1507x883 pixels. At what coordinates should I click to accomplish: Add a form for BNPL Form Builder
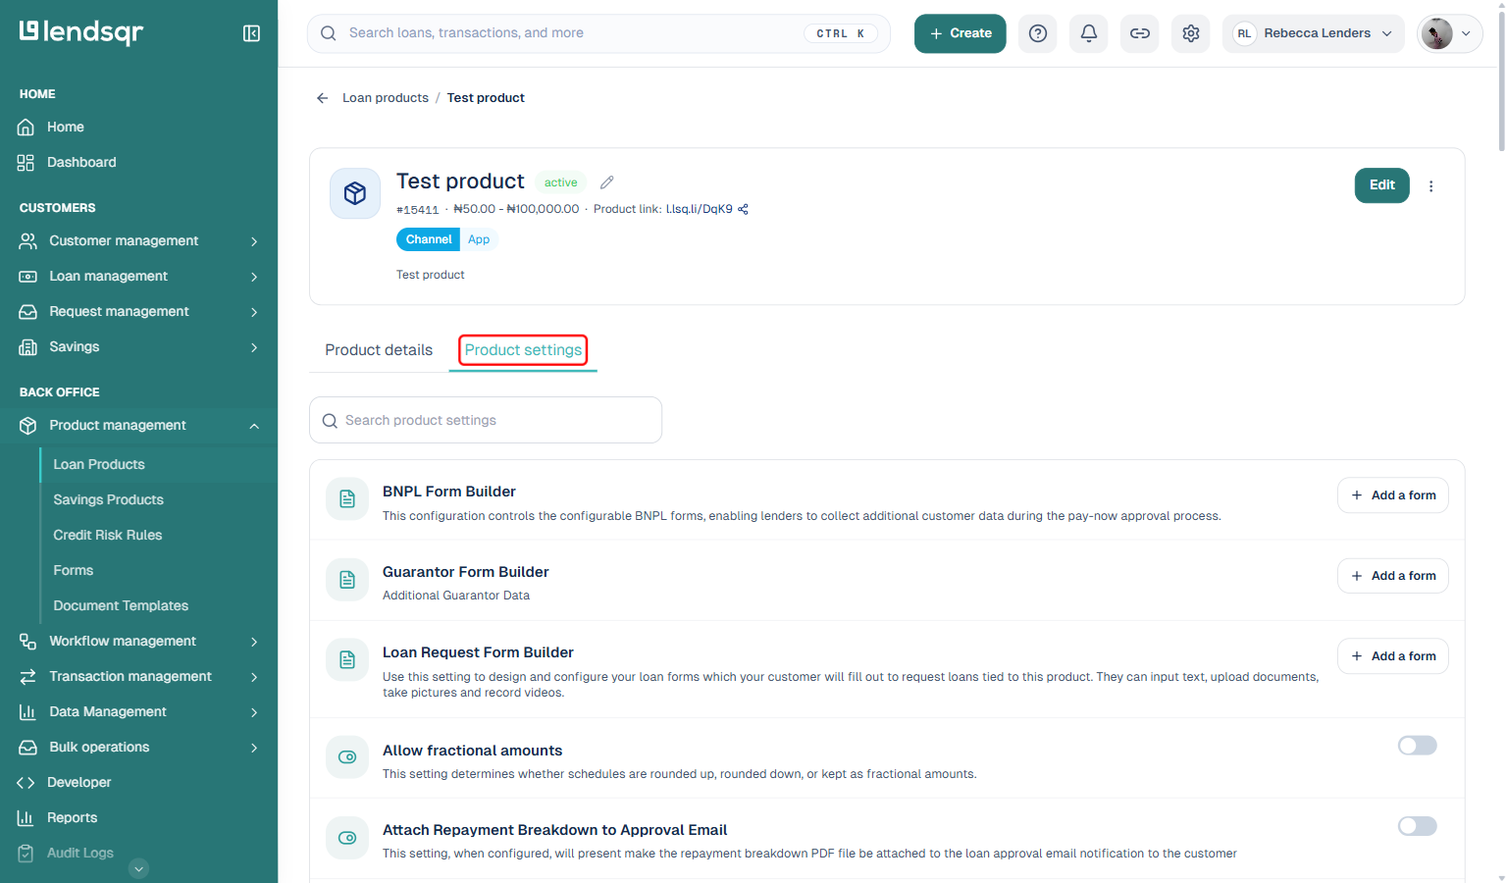point(1393,495)
